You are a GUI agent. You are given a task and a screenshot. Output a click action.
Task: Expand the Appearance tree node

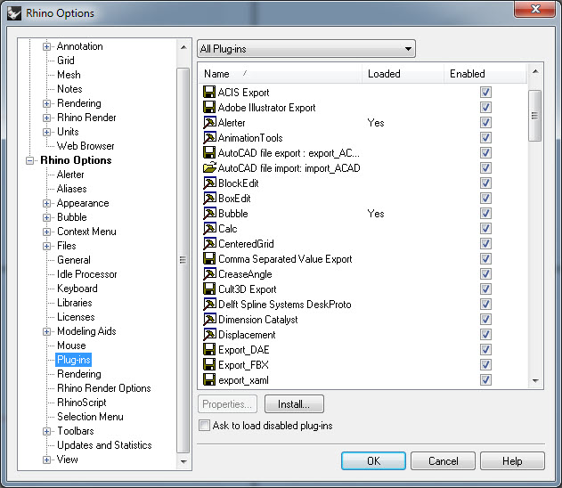[x=46, y=203]
